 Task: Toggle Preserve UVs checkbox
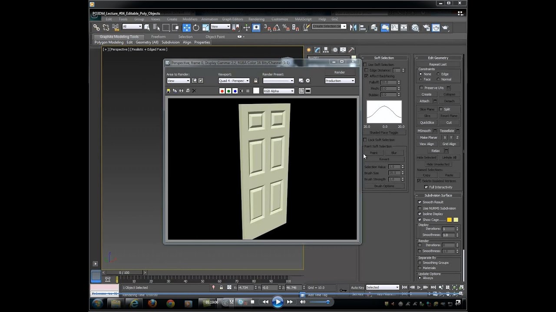point(421,88)
